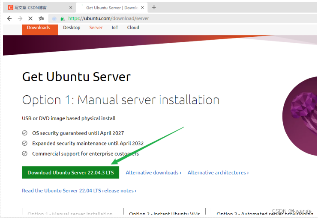Open the favorites star icon
Viewport: 318px width, 218px height.
pyautogui.click(x=41, y=18)
